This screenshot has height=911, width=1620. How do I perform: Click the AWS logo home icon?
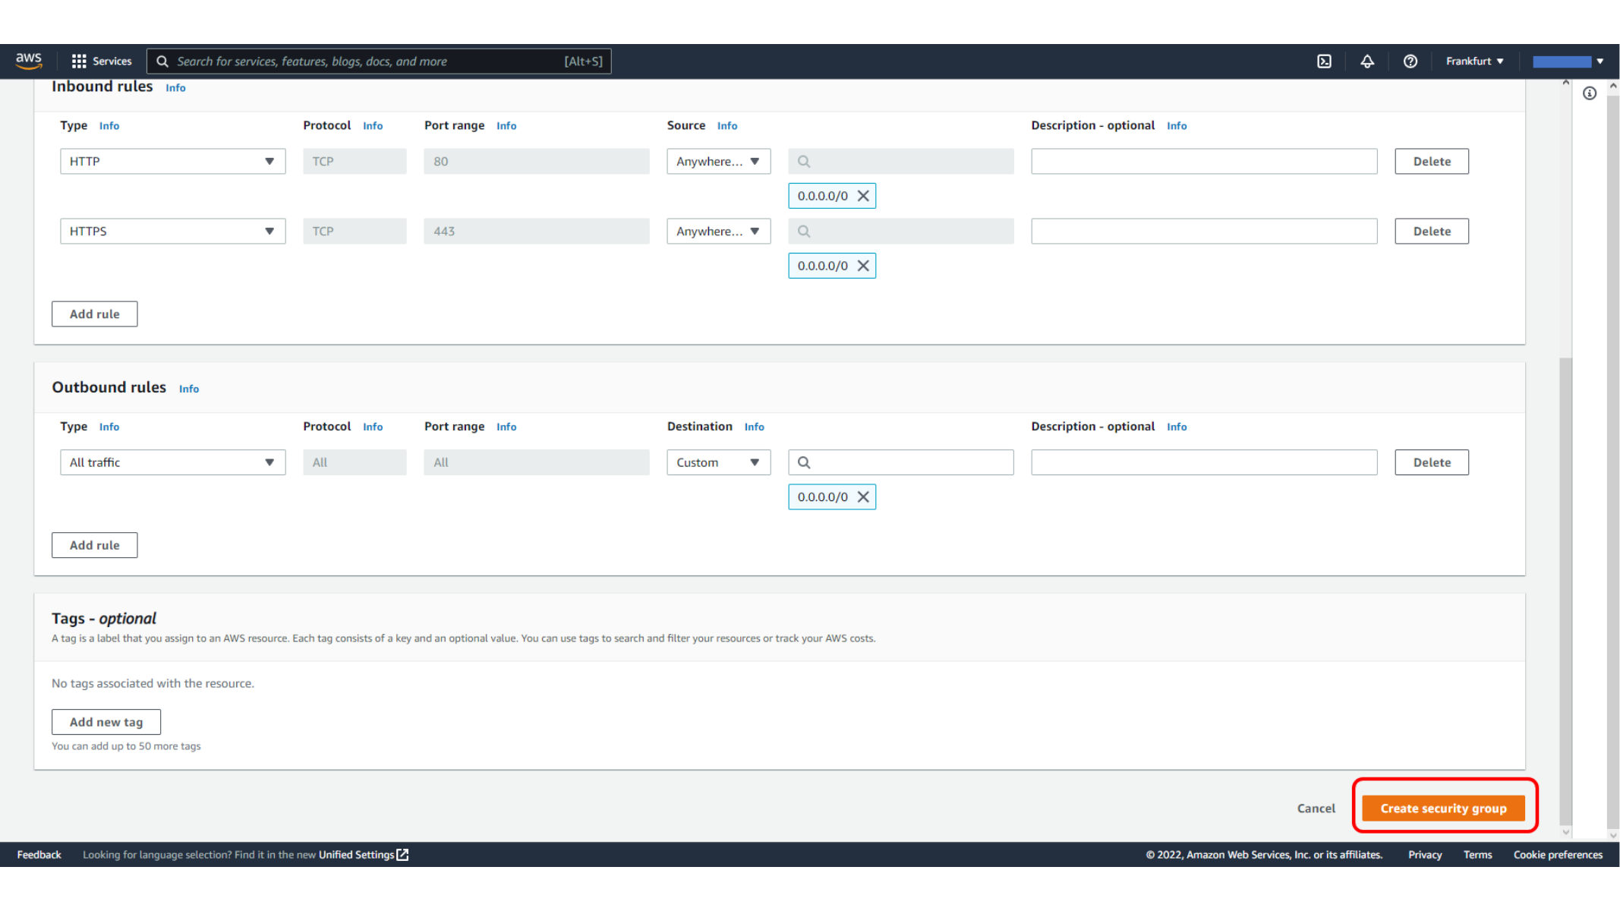29,61
